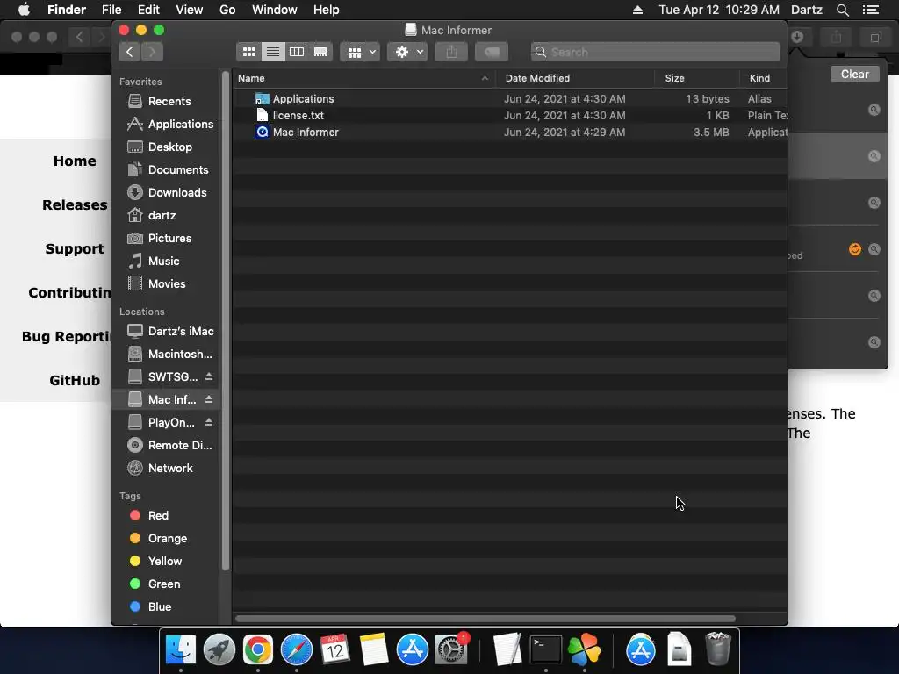The width and height of the screenshot is (899, 674).
Task: Eject the Mac Informer volume
Action: (209, 399)
